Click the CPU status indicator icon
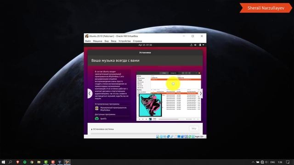Screen dimensions: 294x165 (x=186, y=137)
